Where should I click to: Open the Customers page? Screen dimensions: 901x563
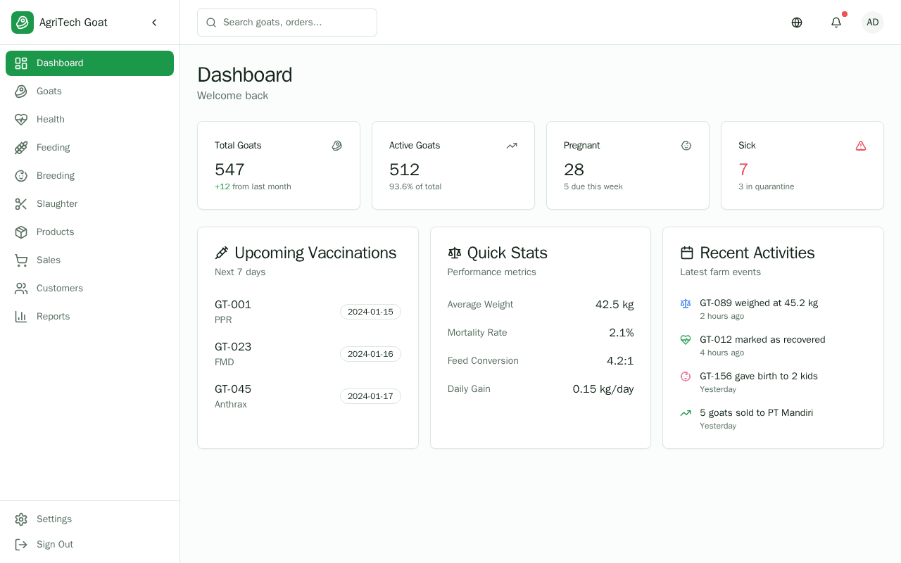(89, 289)
